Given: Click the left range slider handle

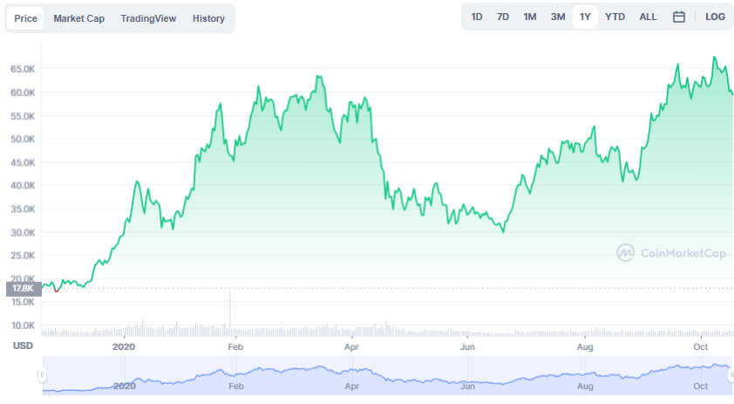Looking at the screenshot, I should click(42, 375).
